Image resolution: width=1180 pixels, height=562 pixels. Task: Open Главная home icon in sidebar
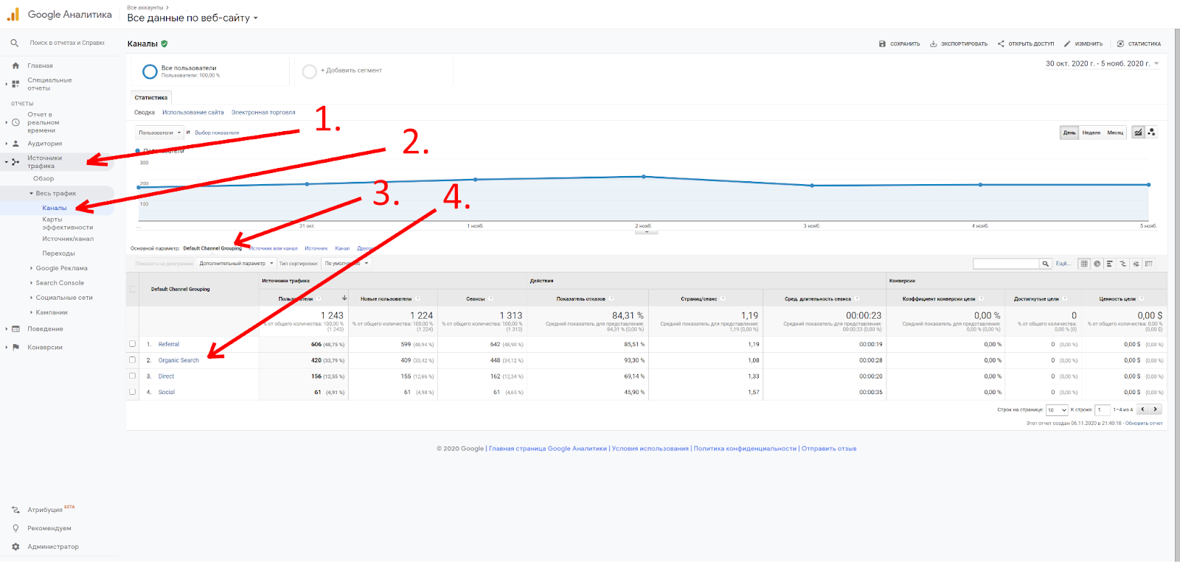tap(15, 66)
